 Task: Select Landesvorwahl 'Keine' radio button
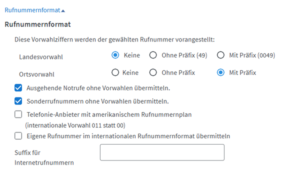[x=115, y=55]
